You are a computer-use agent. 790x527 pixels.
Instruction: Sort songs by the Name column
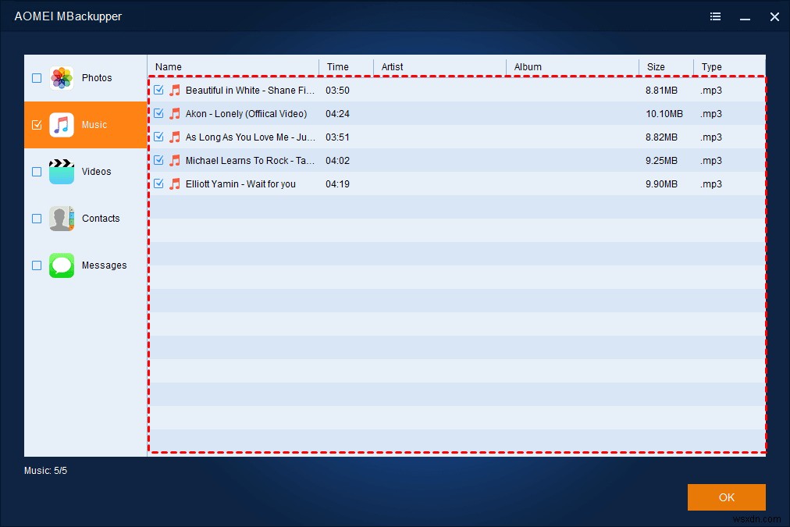click(168, 66)
